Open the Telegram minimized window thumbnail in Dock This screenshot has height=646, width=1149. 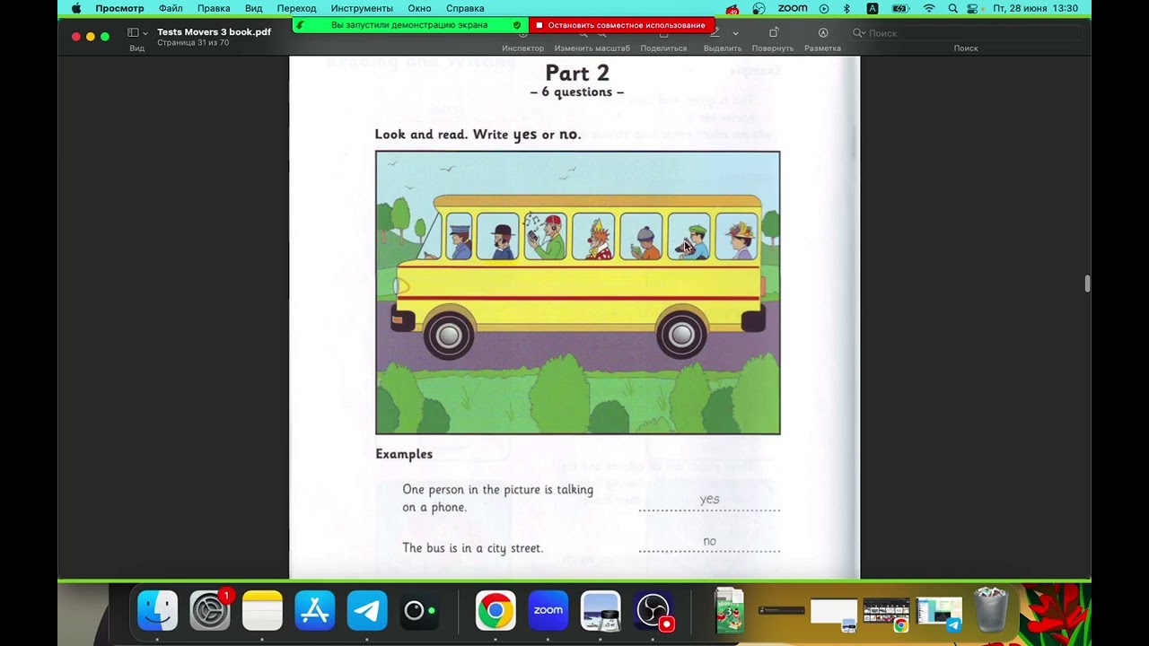coord(939,614)
